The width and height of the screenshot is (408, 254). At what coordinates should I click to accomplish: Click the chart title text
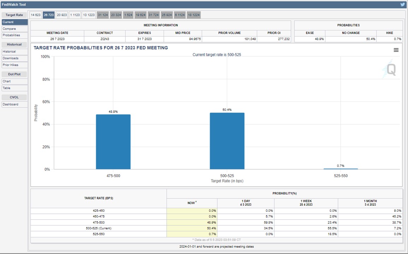tap(101, 48)
